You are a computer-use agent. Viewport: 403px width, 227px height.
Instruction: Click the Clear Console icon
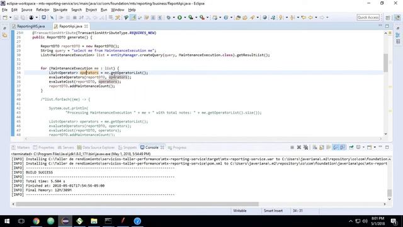coord(315,148)
